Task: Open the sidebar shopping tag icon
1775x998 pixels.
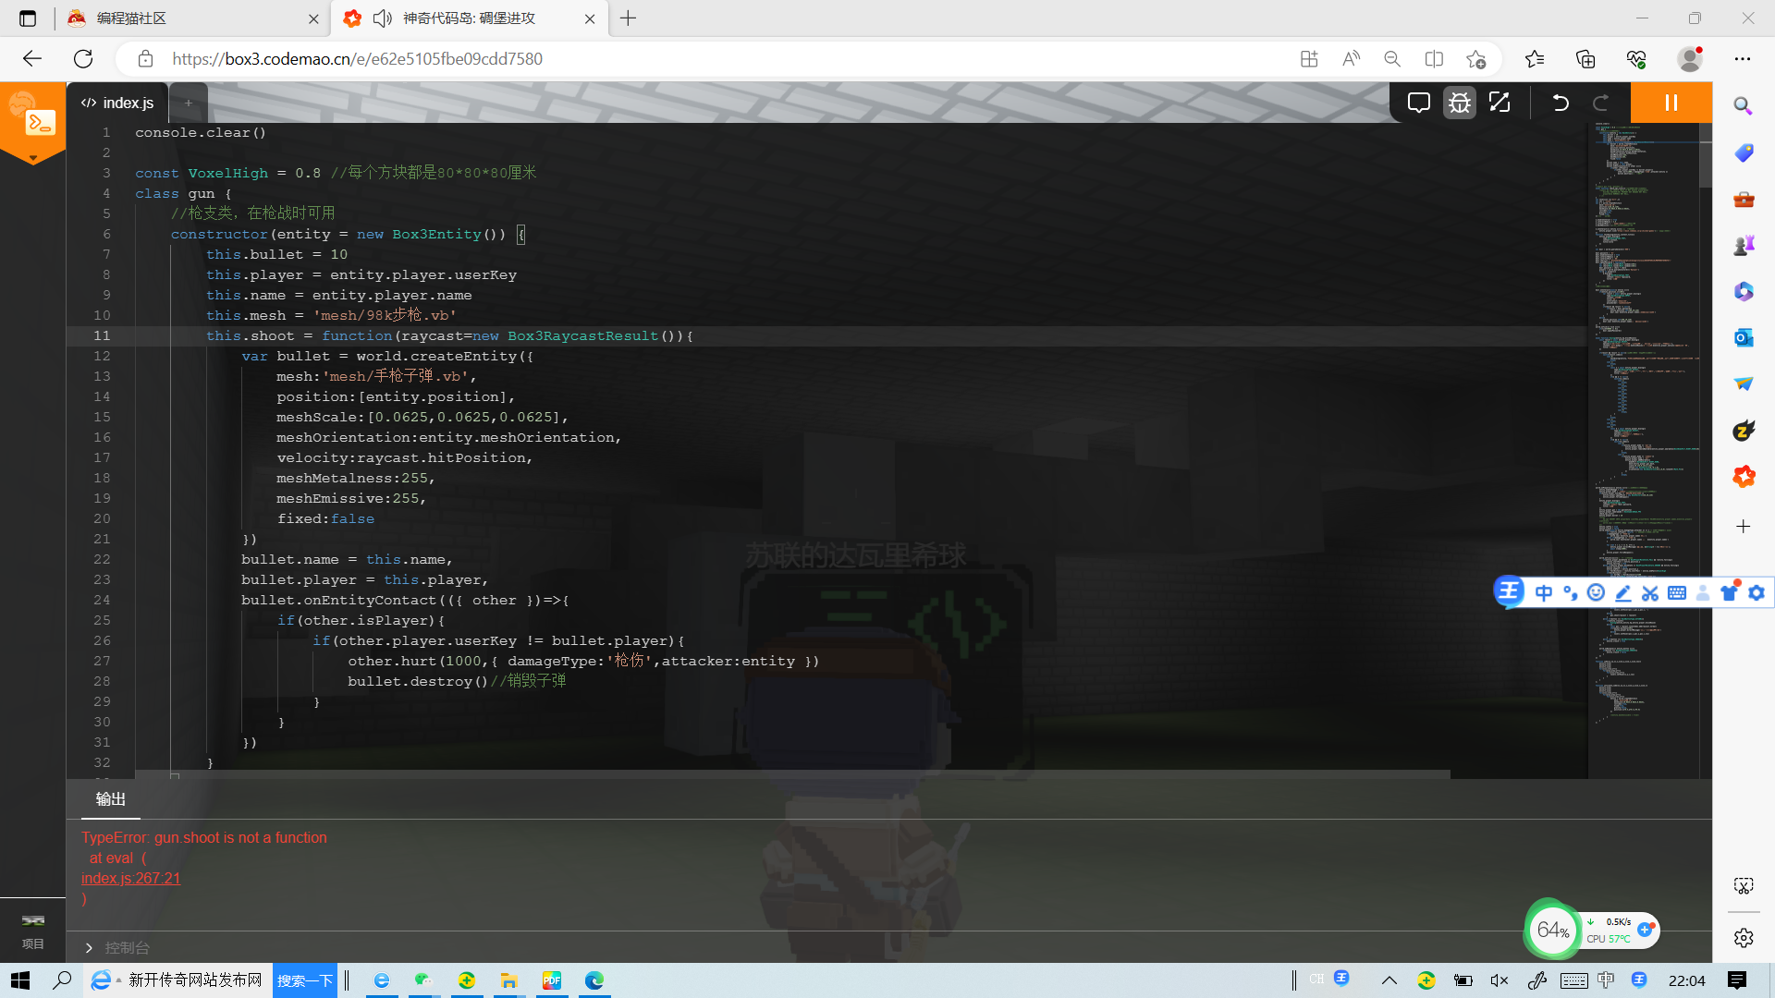Action: click(1744, 152)
